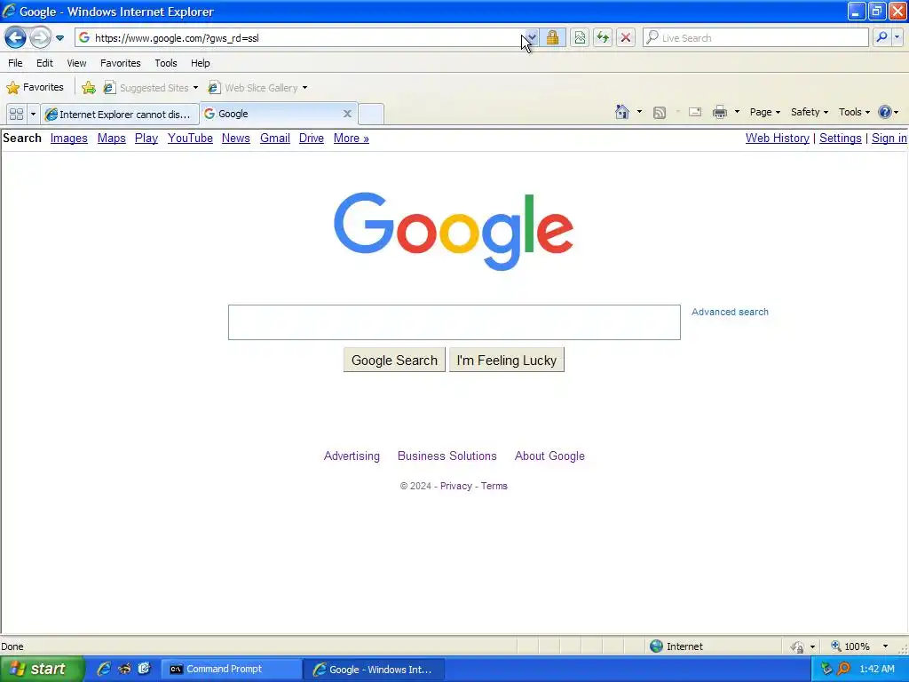Open the Drive link
Viewport: 909px width, 682px height.
tap(312, 138)
